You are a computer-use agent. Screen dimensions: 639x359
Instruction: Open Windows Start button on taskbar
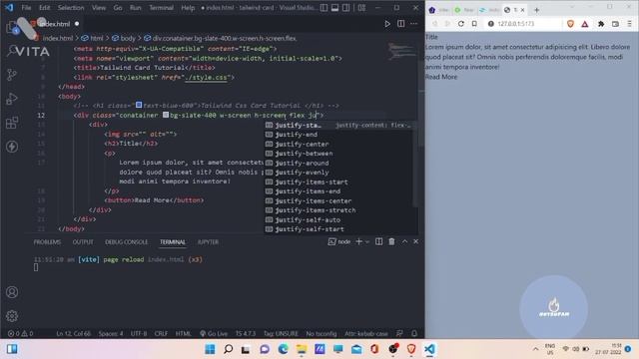pos(211,349)
